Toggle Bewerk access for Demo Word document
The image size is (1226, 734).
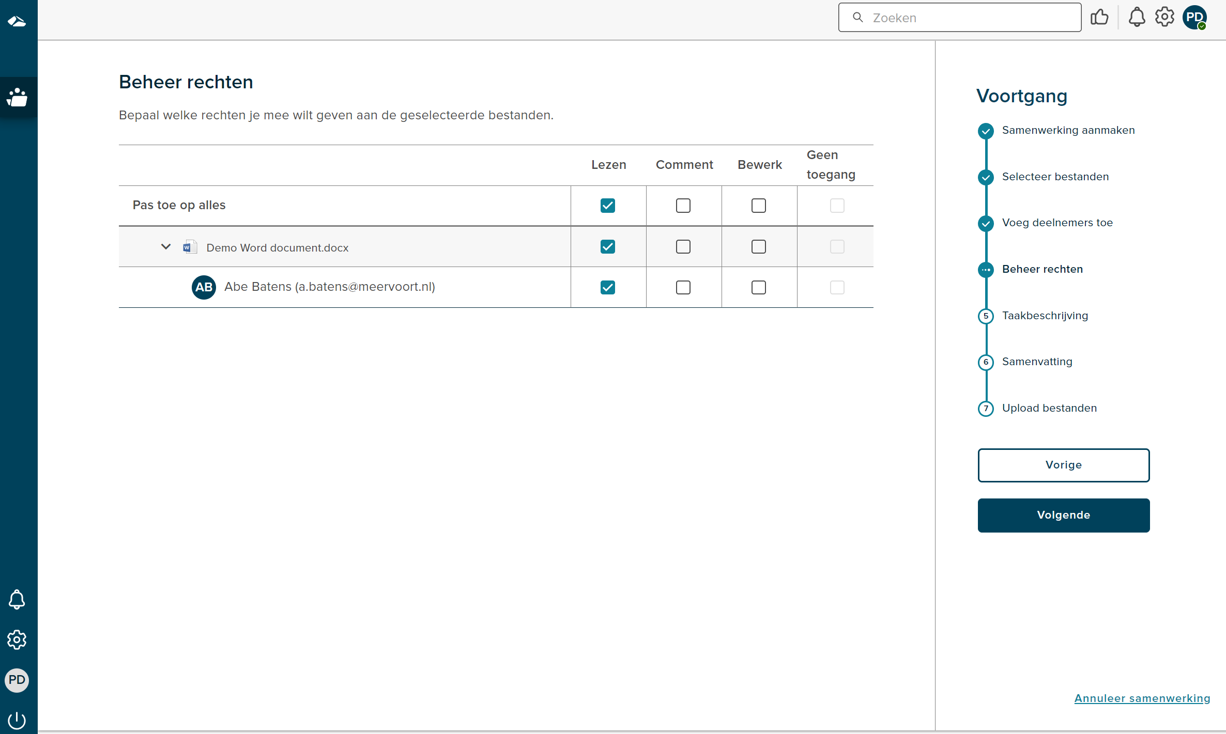pos(758,245)
